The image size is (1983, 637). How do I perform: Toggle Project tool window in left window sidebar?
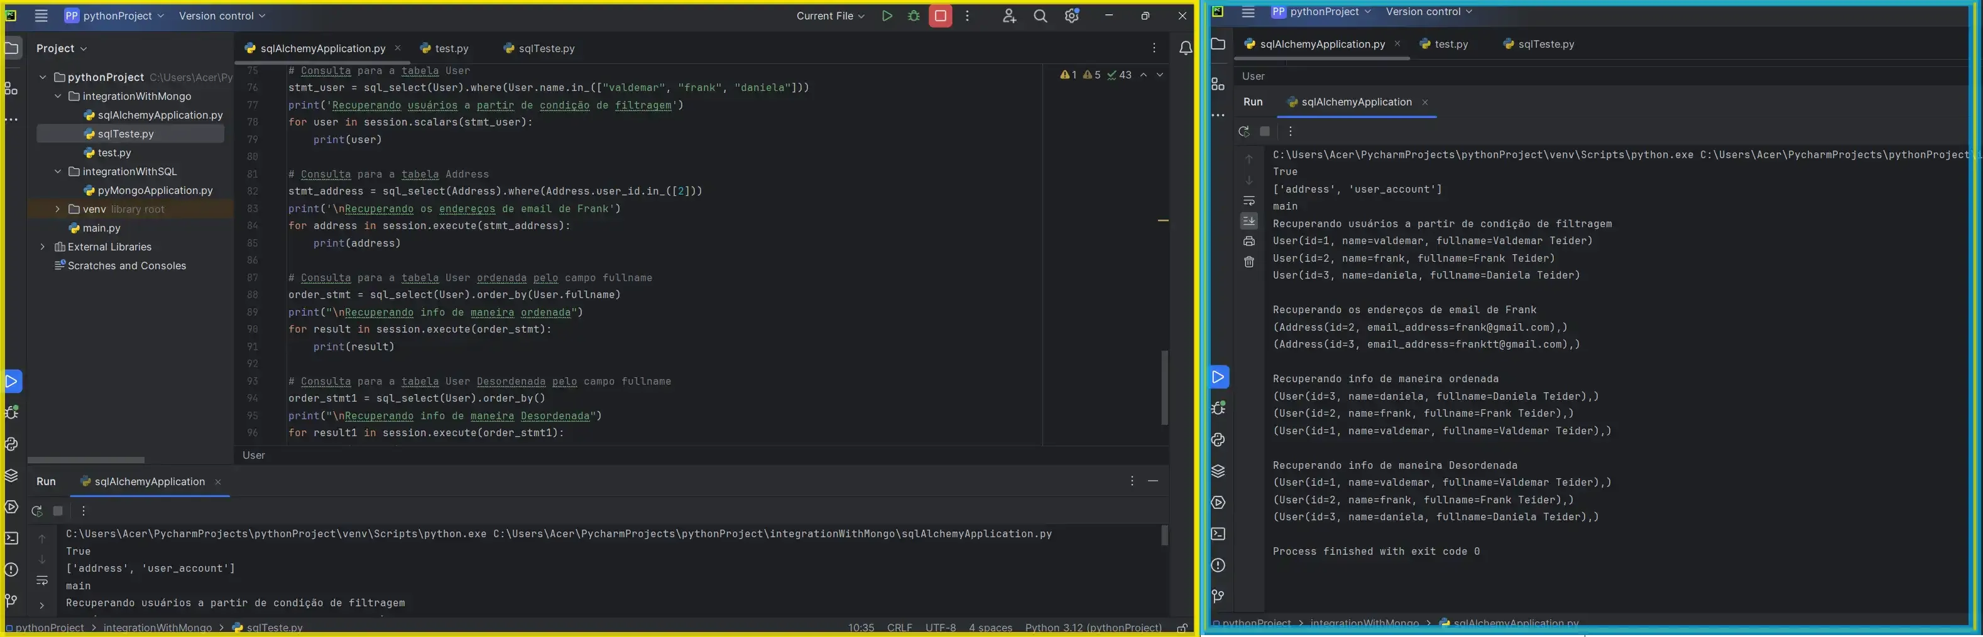[x=11, y=48]
